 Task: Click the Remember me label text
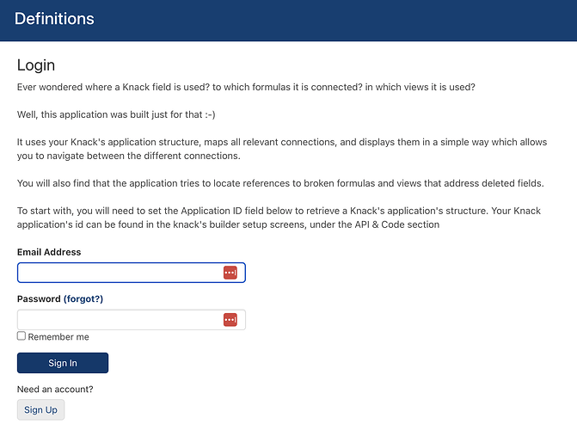tap(58, 337)
